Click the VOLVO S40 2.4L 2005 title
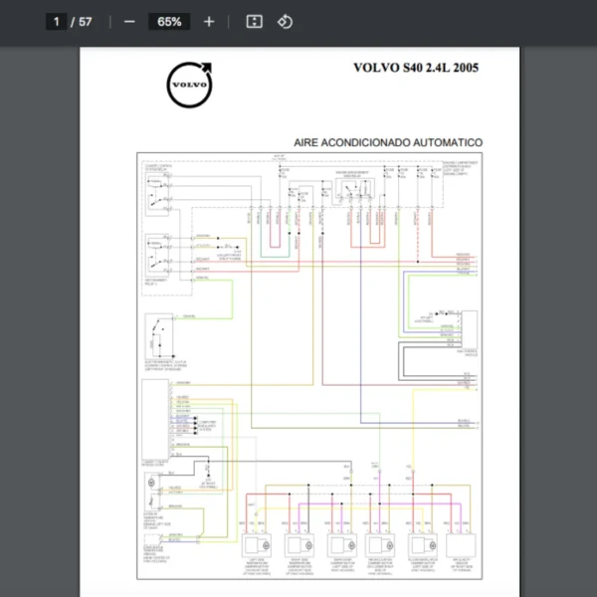This screenshot has height=597, width=597. [415, 69]
